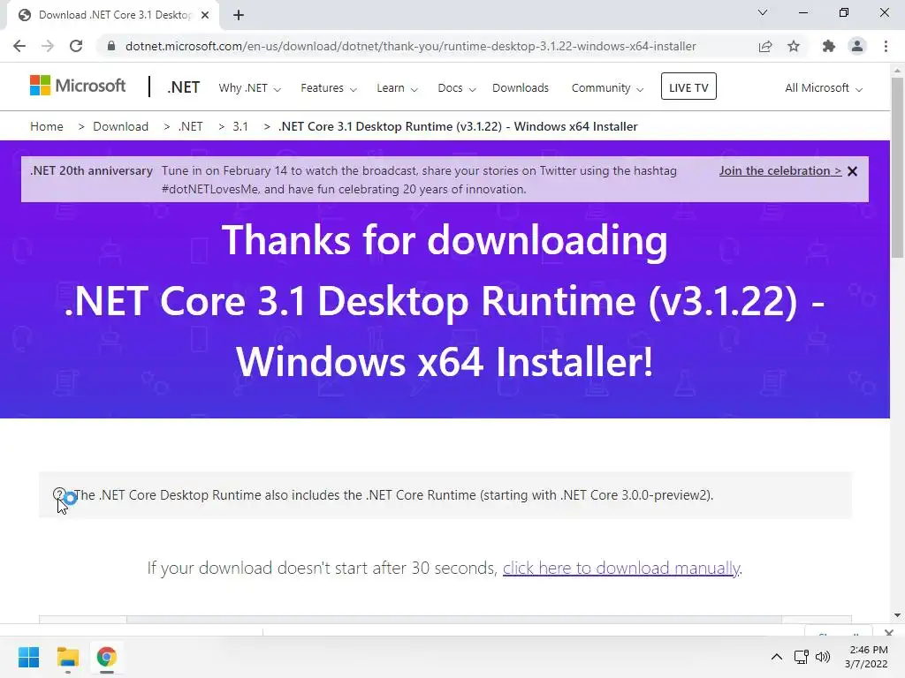Expand the Why .NET menu
Image resolution: width=905 pixels, height=678 pixels.
click(249, 88)
